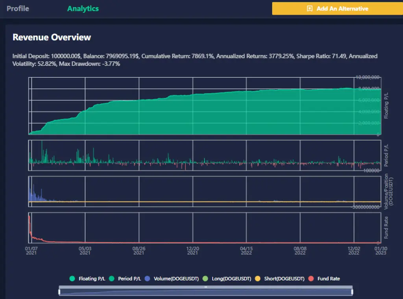Click the red Fund Rate line spike

click(x=30, y=224)
